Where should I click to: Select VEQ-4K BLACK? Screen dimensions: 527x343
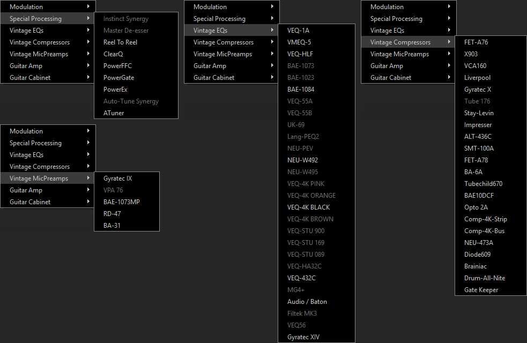click(x=317, y=207)
